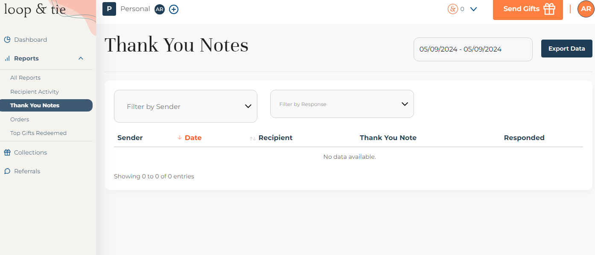595x255 pixels.
Task: Click the loop & tie logo
Action: click(x=35, y=9)
